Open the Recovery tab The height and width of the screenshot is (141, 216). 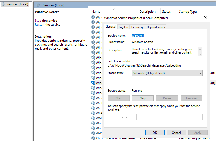[x=137, y=27]
